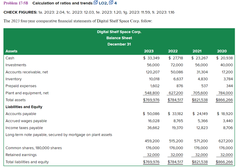Image resolution: width=236 pixels, height=167 pixels.
Task: Click the 2020 column header
Action: pyautogui.click(x=222, y=51)
